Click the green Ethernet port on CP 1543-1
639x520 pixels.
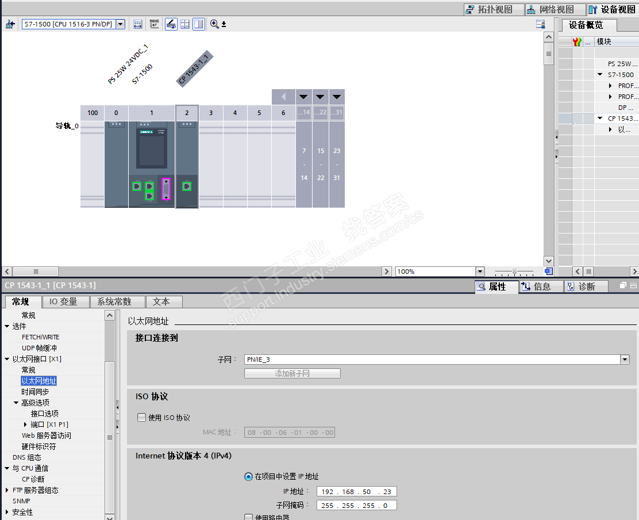tap(187, 186)
